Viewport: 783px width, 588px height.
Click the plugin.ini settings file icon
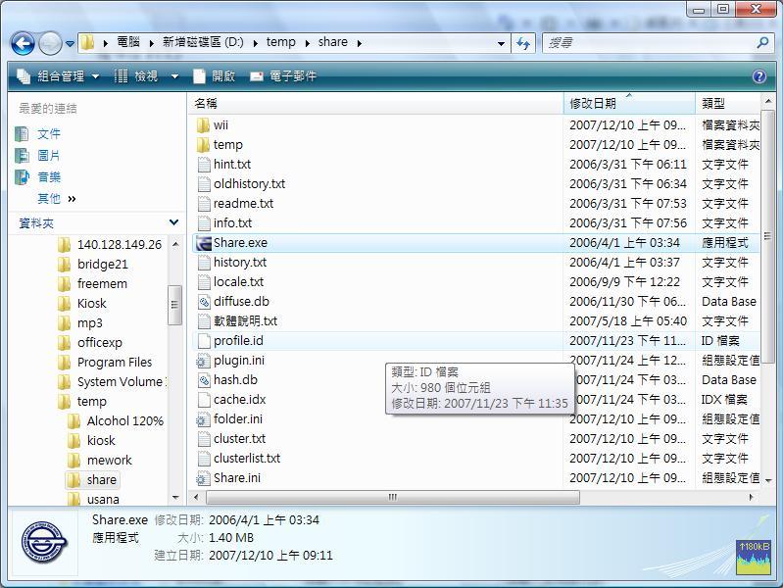pyautogui.click(x=203, y=361)
